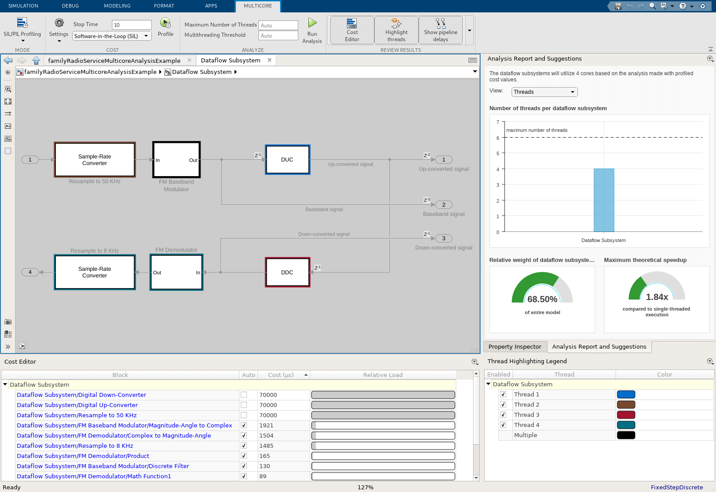Viewport: 716px width, 492px height.
Task: Open the Software-in-the-Loop (SIL) dropdown
Action: [x=112, y=36]
